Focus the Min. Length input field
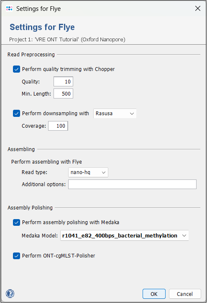This screenshot has height=303, width=207. (63, 94)
